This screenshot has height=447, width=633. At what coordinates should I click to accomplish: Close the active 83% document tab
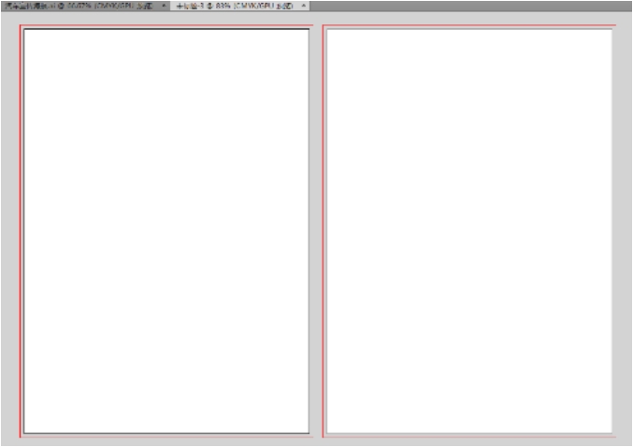tap(304, 6)
